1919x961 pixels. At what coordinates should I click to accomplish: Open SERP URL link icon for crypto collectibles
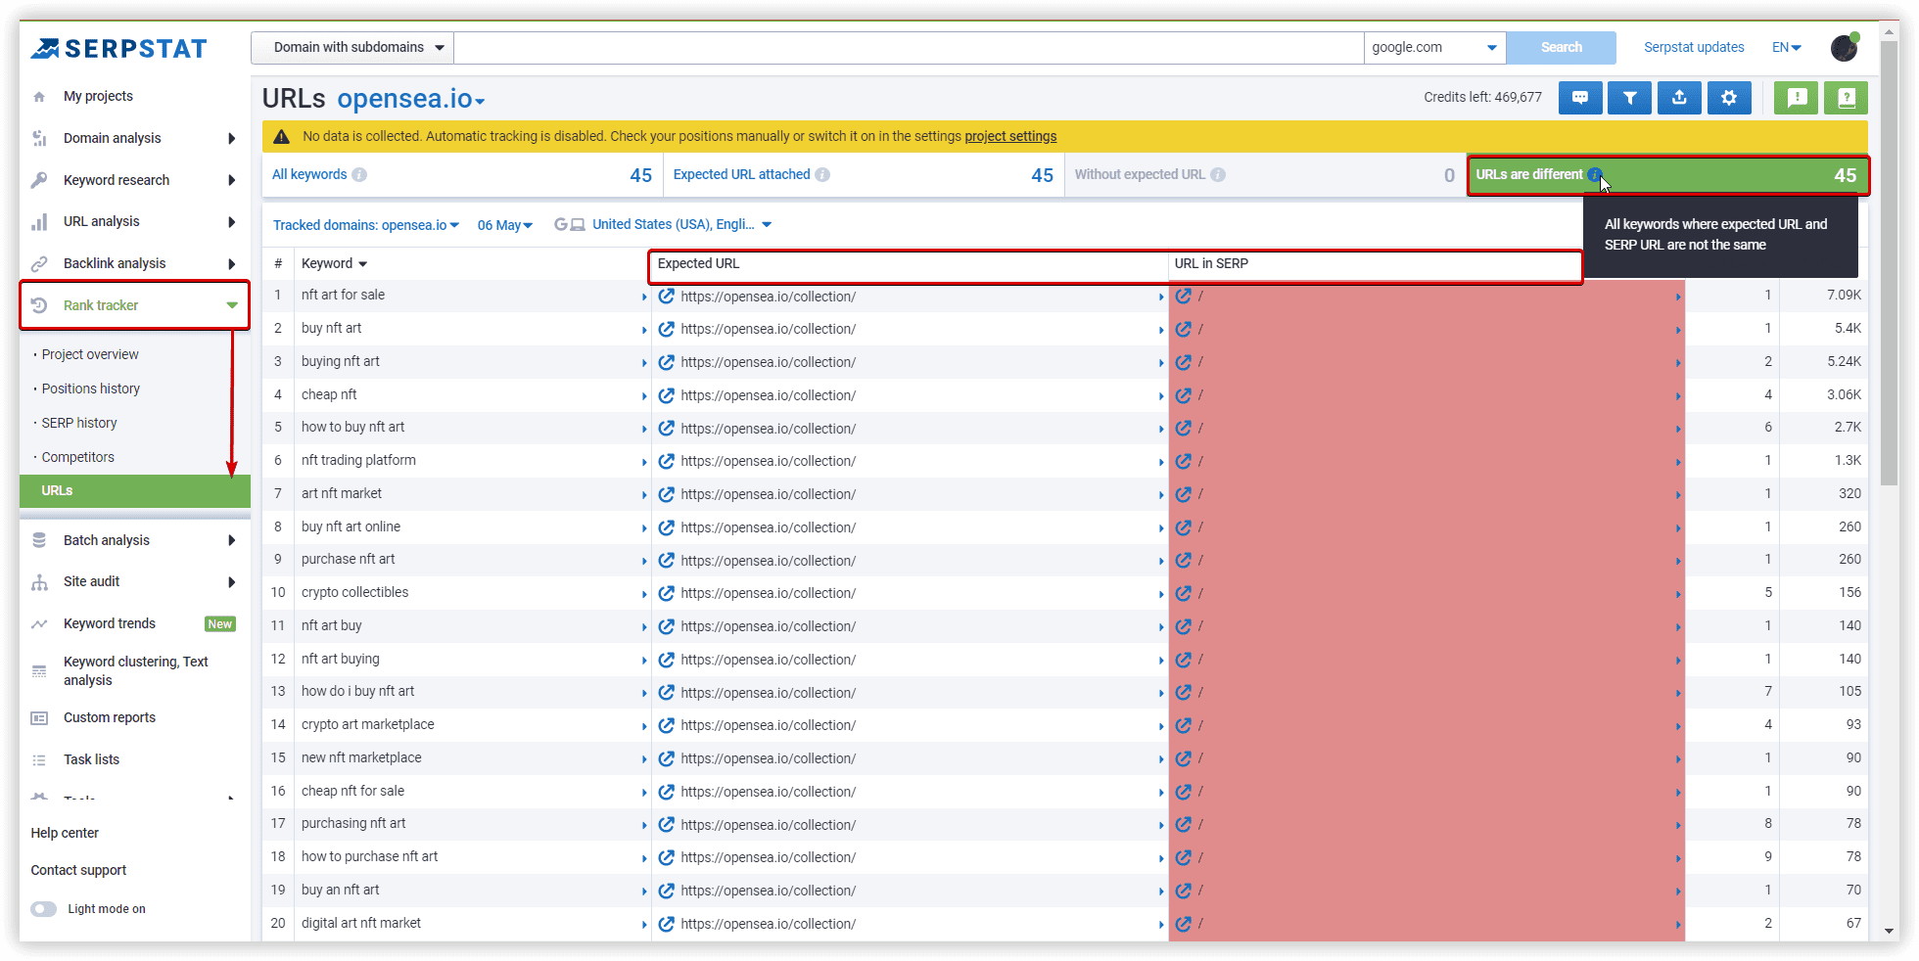point(1183,593)
